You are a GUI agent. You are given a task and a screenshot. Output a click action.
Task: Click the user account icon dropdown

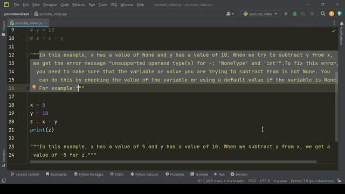pos(230,14)
